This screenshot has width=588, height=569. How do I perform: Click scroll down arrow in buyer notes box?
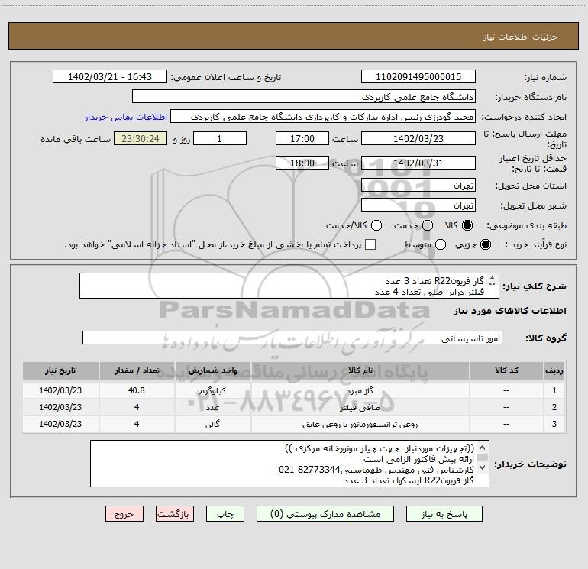(483, 467)
